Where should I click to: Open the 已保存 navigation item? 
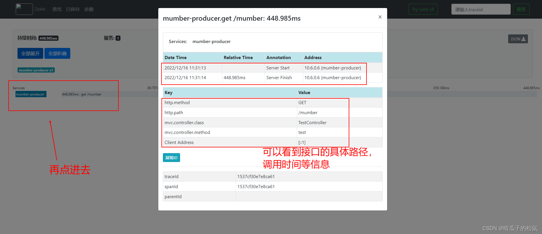point(73,9)
